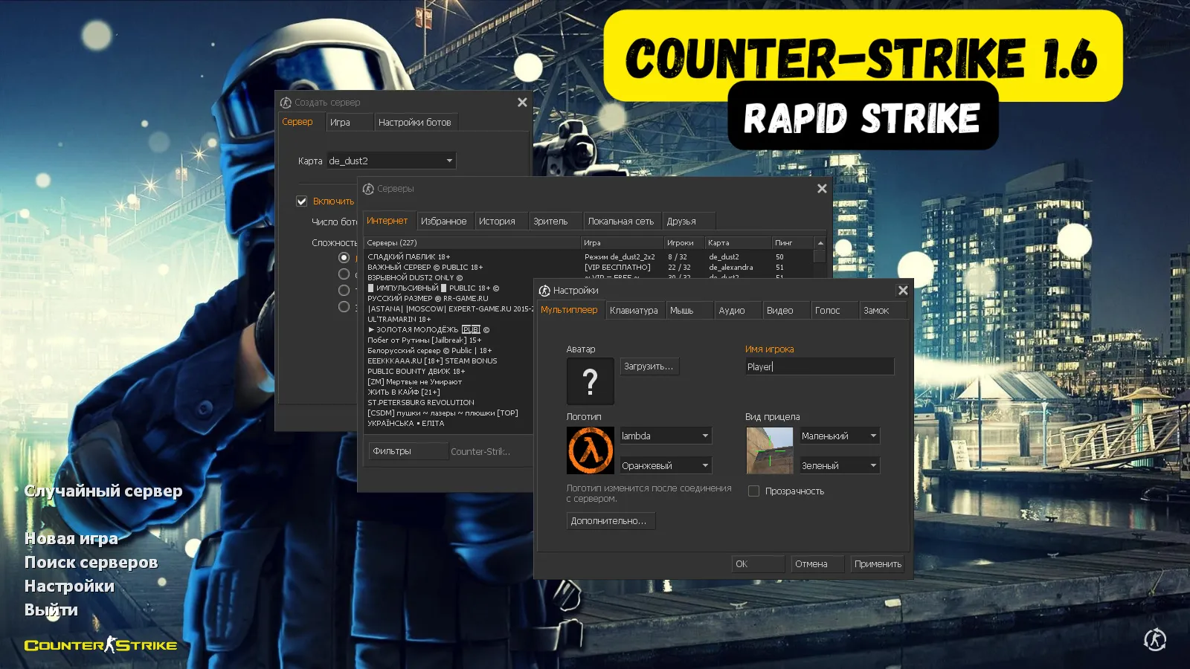1190x669 pixels.
Task: Open the lambda logo dropdown
Action: [x=704, y=436]
